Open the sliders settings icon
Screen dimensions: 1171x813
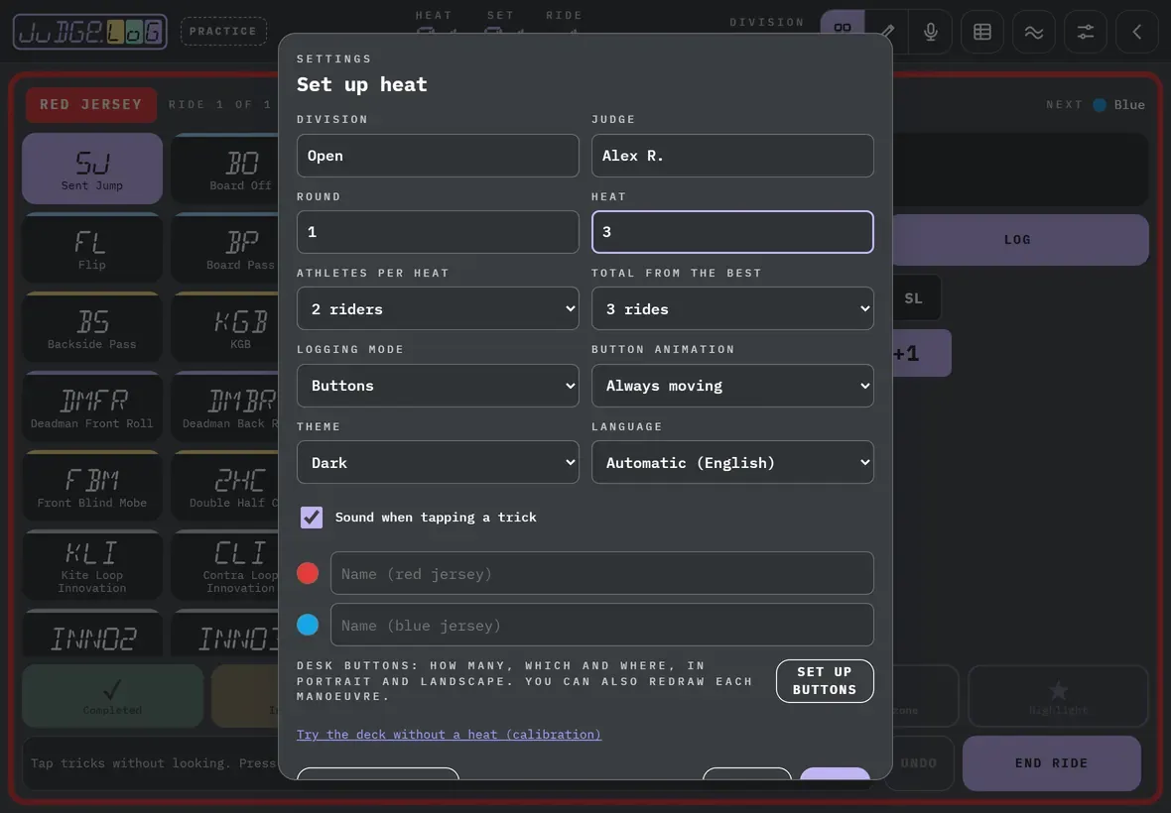tap(1085, 32)
